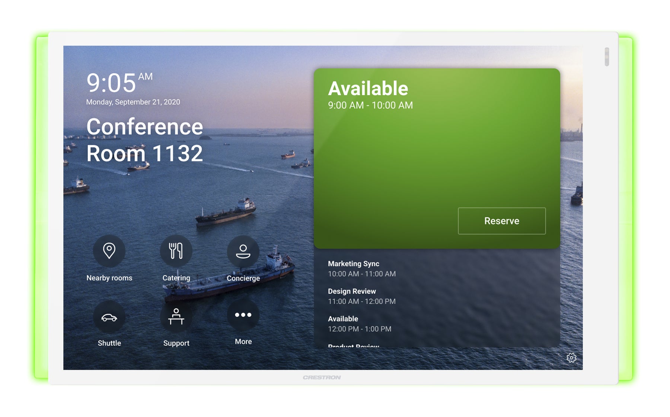670x417 pixels.
Task: Open settings with the gear icon
Action: click(571, 358)
